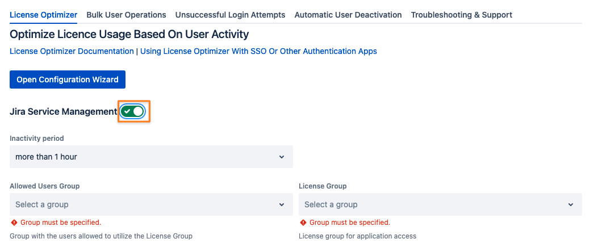
Task: Click the chevron arrow in Allowed Users Group field
Action: [x=282, y=204]
